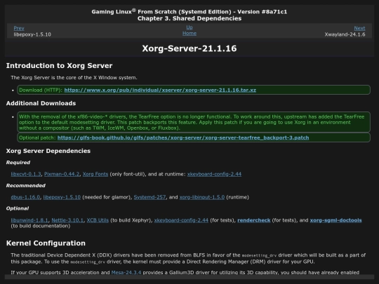The width and height of the screenshot is (379, 284).
Task: Open the Nettle-3.10.1 link
Action: click(67, 220)
